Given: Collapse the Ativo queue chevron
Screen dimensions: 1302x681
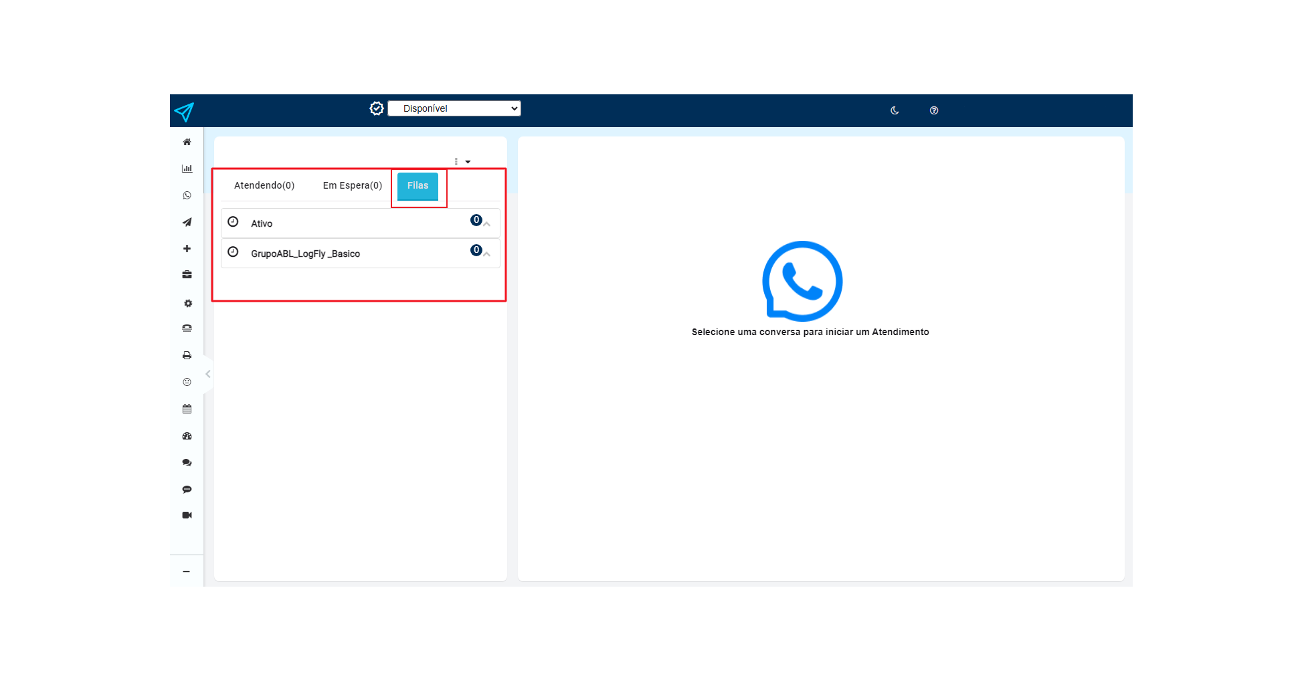Looking at the screenshot, I should 487,224.
